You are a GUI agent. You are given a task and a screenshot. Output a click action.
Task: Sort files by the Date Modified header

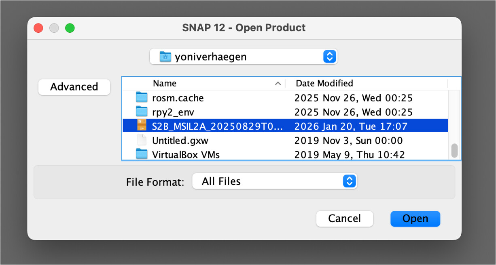pyautogui.click(x=324, y=84)
